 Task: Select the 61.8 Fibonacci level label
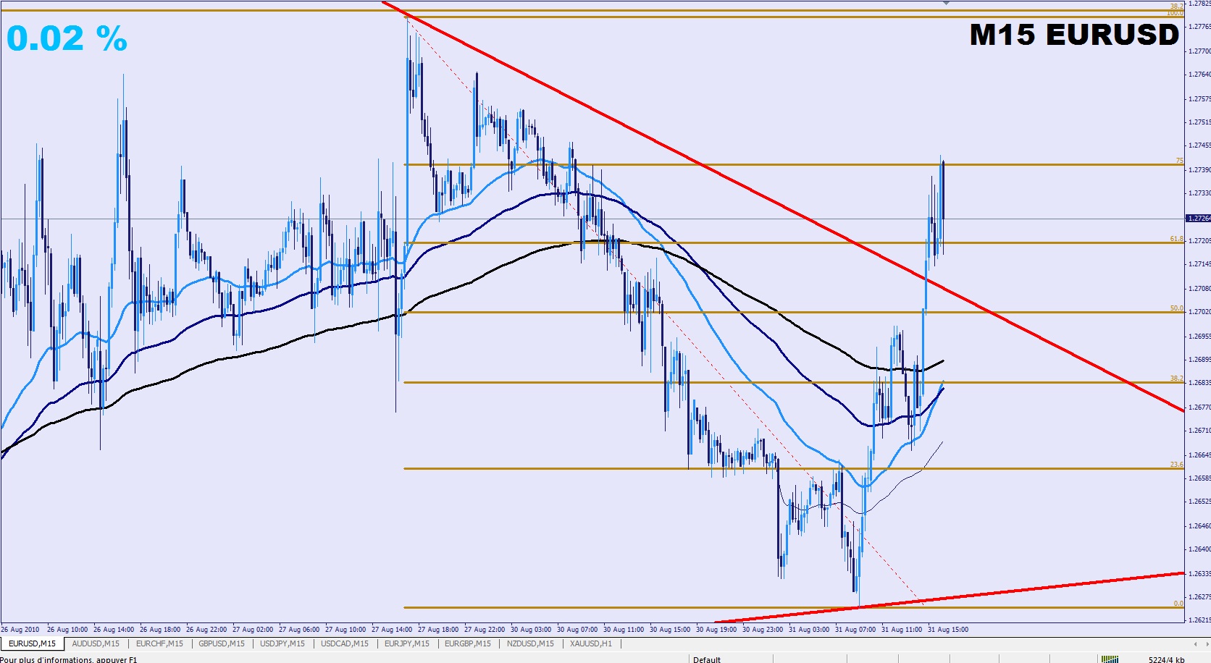coord(1177,239)
